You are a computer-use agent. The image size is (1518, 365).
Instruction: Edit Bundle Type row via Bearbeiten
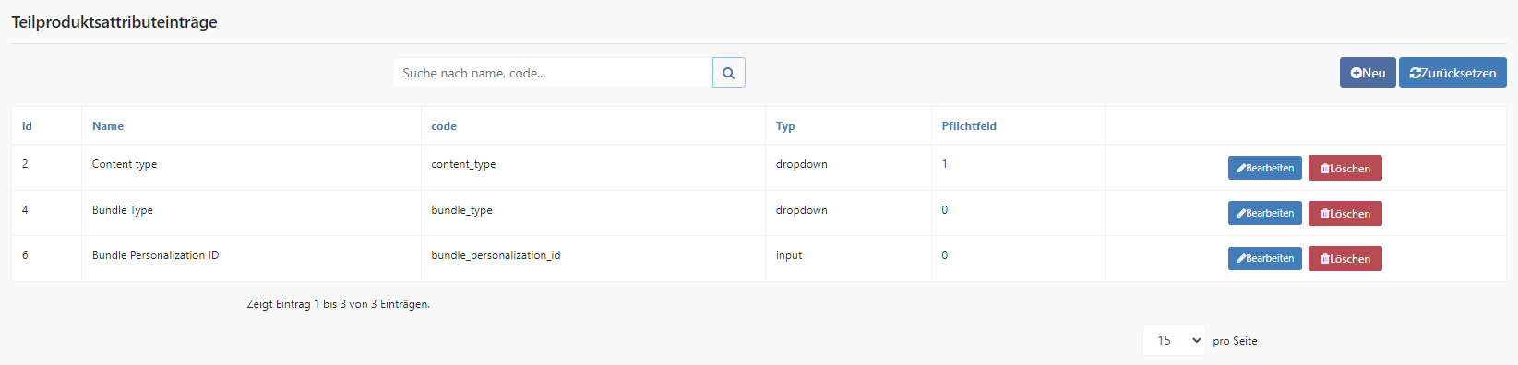tap(1265, 213)
